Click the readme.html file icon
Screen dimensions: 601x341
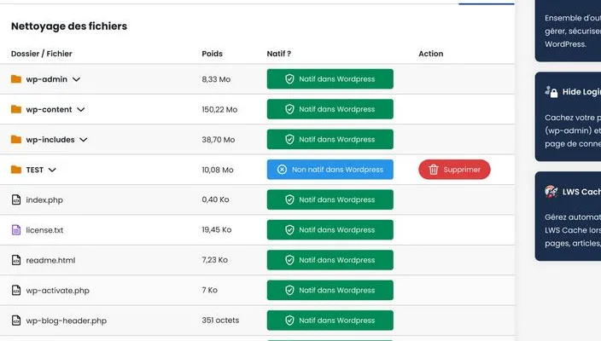tap(15, 260)
